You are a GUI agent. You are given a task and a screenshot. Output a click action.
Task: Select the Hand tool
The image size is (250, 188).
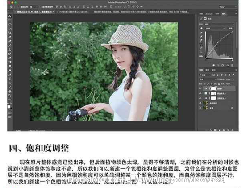(x=10, y=92)
